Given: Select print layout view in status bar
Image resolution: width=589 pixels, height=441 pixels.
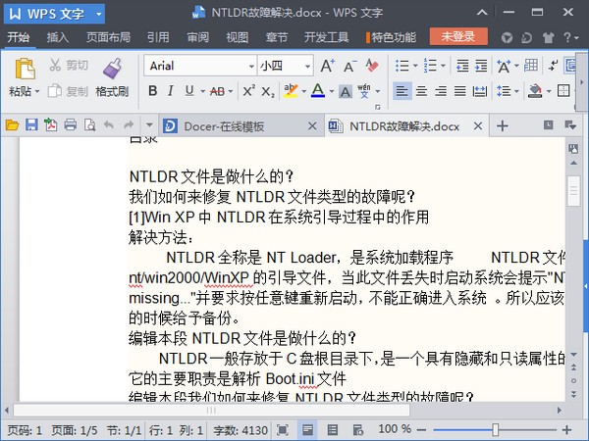Looking at the screenshot, I should [307, 430].
